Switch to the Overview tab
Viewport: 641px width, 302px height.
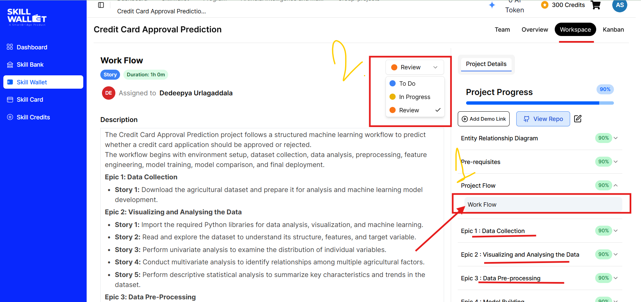click(x=535, y=30)
